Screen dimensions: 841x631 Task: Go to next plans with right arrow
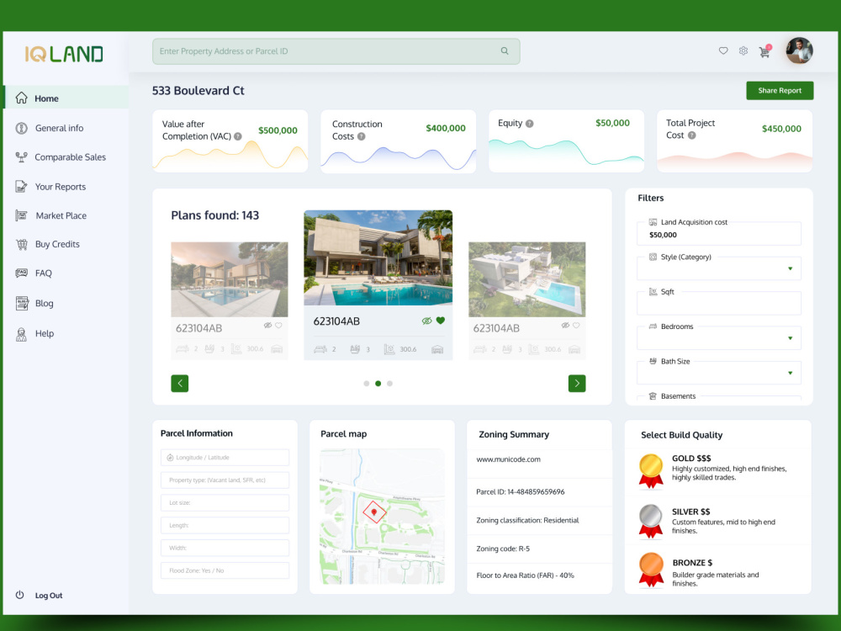pos(577,383)
